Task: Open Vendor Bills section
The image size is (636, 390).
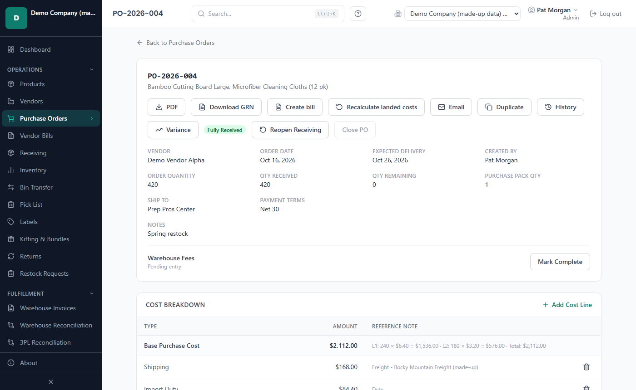Action: coord(51,136)
